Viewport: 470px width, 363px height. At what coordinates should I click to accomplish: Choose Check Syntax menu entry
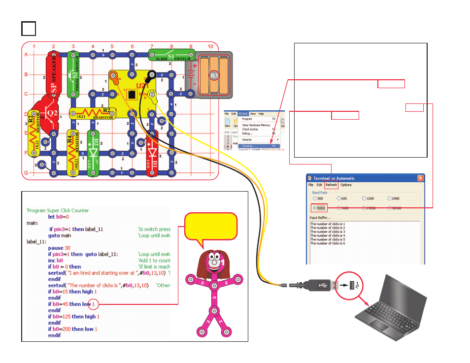click(x=250, y=129)
